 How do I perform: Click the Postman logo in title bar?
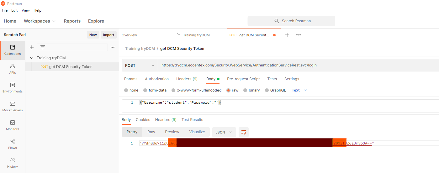coord(3,3)
